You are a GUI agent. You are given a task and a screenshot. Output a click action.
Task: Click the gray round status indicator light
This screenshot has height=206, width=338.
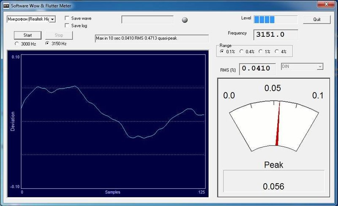(x=185, y=20)
